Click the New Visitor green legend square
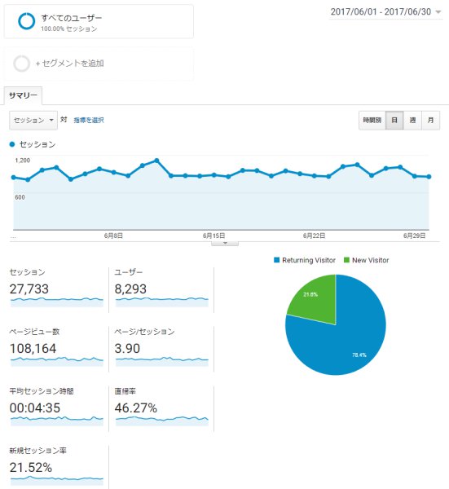Image resolution: width=449 pixels, height=489 pixels. pos(346,260)
